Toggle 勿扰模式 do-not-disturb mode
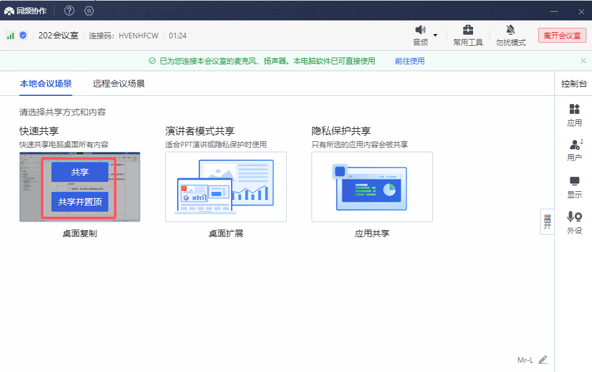Image resolution: width=592 pixels, height=372 pixels. 510,35
